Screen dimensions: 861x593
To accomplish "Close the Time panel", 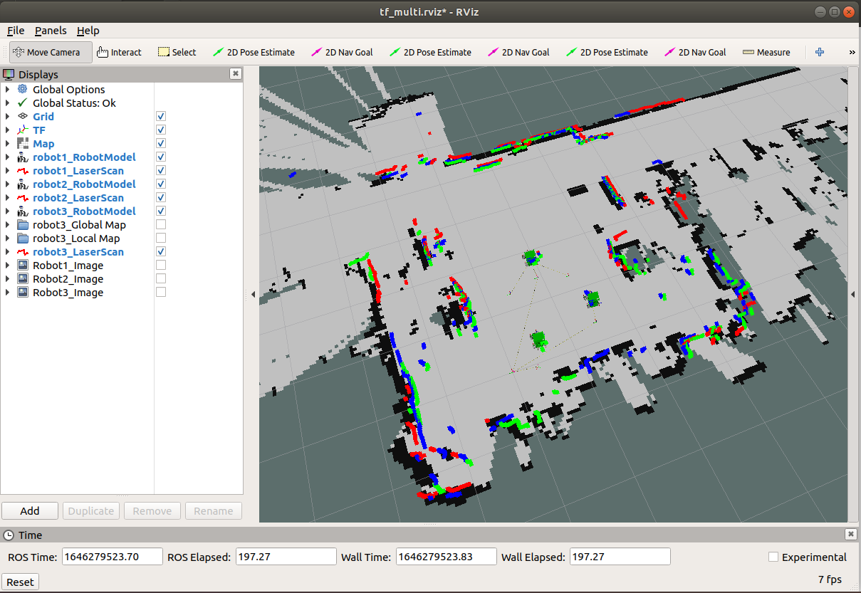I will coord(850,535).
